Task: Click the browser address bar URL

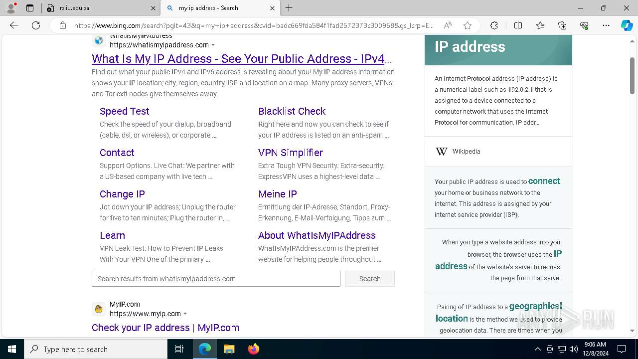Action: click(254, 25)
